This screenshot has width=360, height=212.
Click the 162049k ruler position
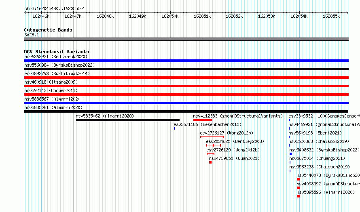click(x=138, y=16)
